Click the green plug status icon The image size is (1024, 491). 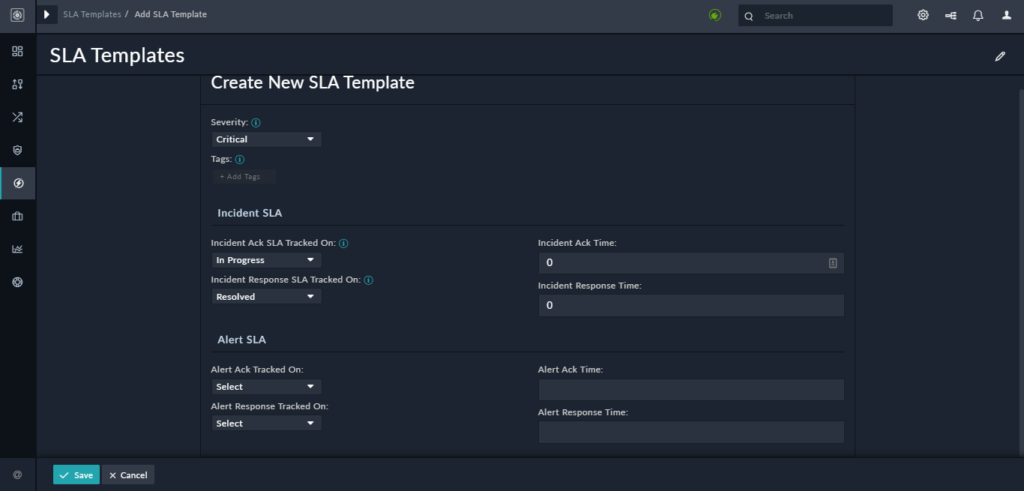point(714,14)
